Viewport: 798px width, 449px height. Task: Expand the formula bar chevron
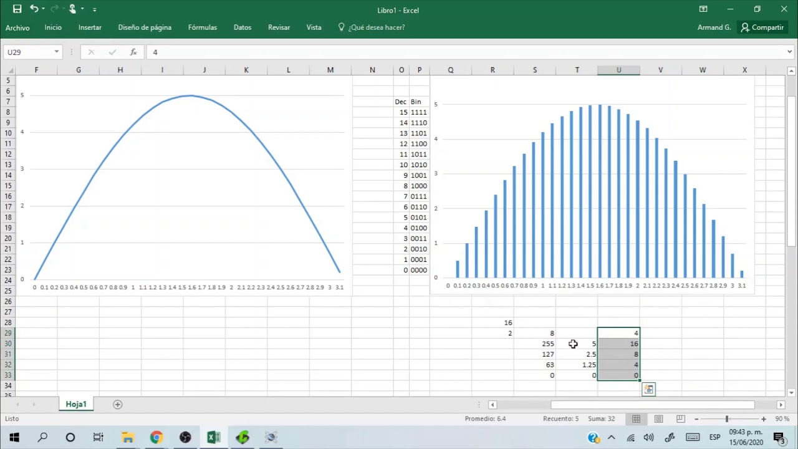(790, 52)
